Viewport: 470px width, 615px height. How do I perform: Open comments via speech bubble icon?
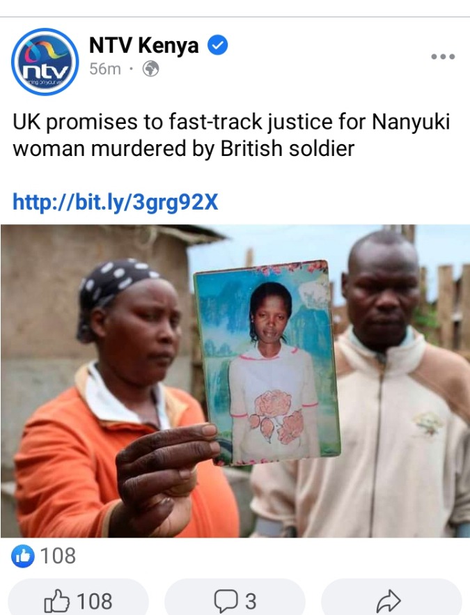click(226, 601)
